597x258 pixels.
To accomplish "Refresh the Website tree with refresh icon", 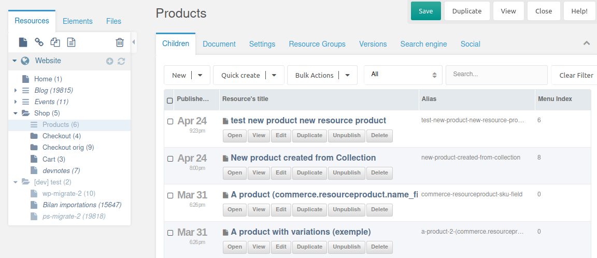I will click(121, 61).
